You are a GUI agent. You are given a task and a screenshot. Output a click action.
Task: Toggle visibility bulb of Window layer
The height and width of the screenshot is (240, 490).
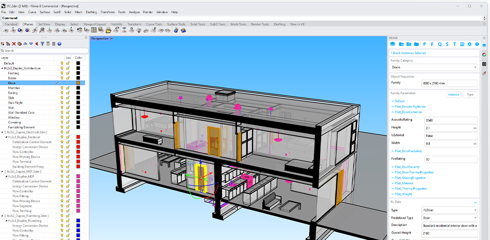(62, 117)
